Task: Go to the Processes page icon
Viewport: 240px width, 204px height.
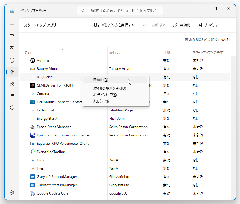Action: click(12, 36)
